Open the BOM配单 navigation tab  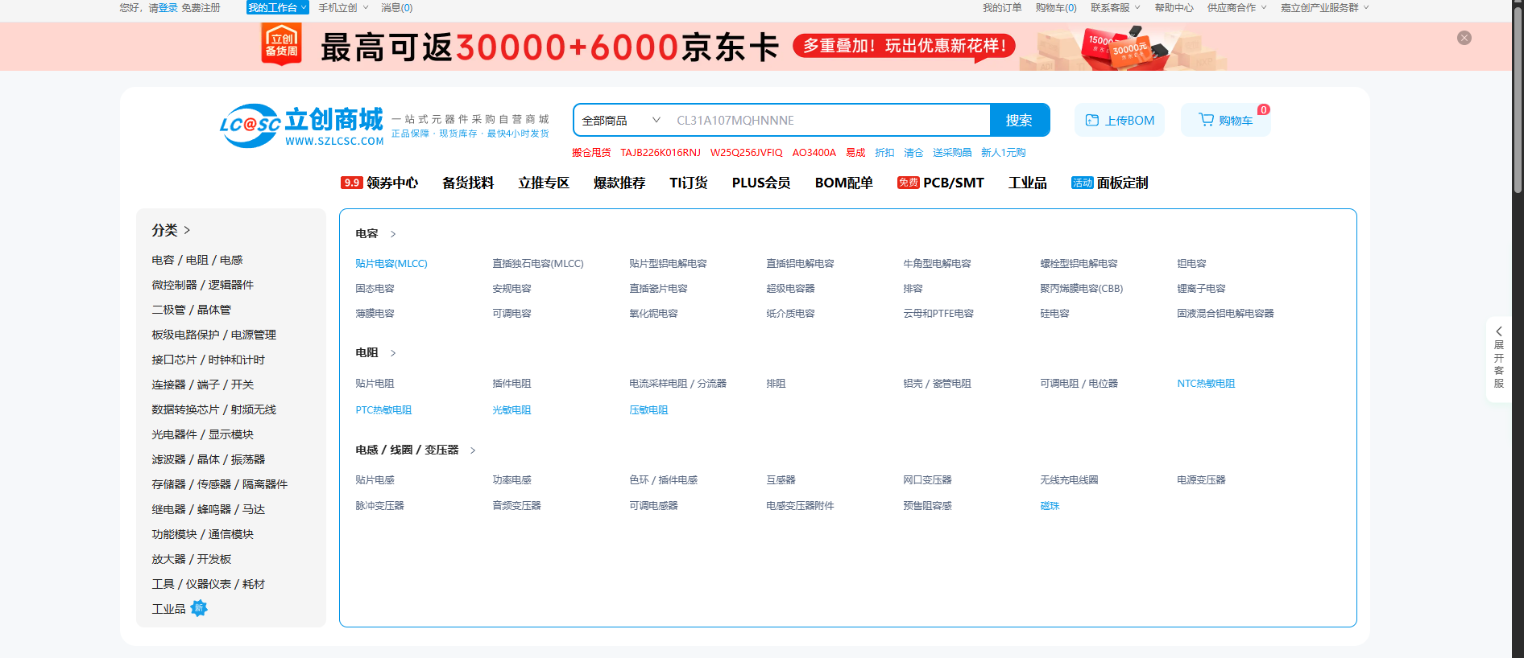tap(843, 183)
